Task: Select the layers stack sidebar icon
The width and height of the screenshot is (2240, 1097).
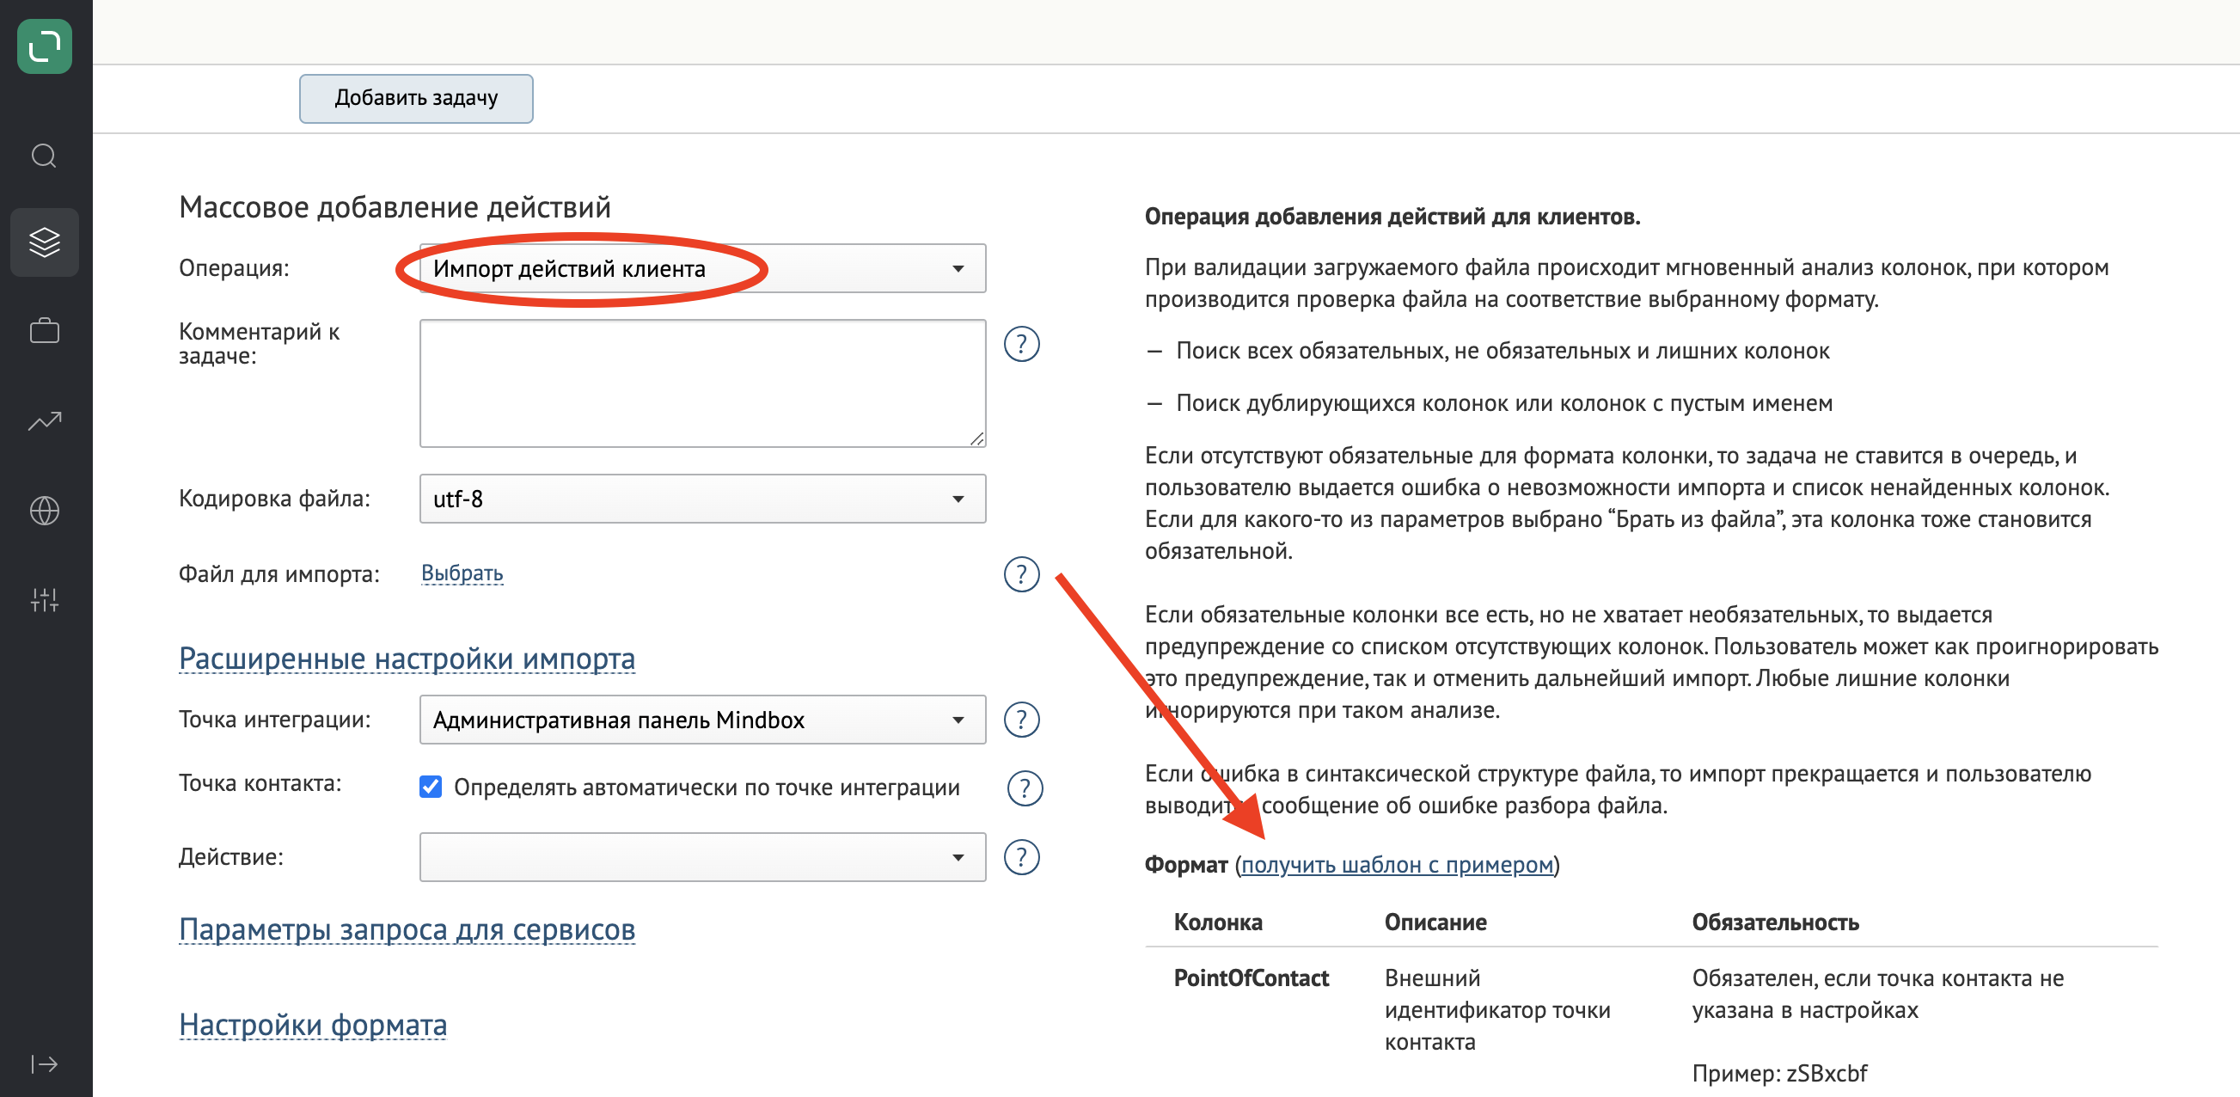Action: point(45,242)
